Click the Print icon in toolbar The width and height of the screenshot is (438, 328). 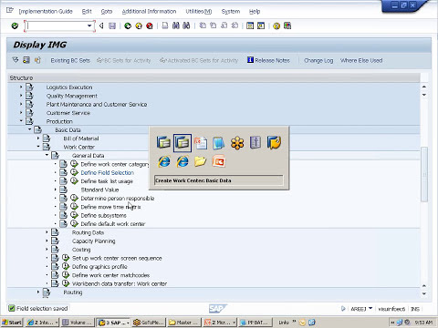[x=165, y=26]
